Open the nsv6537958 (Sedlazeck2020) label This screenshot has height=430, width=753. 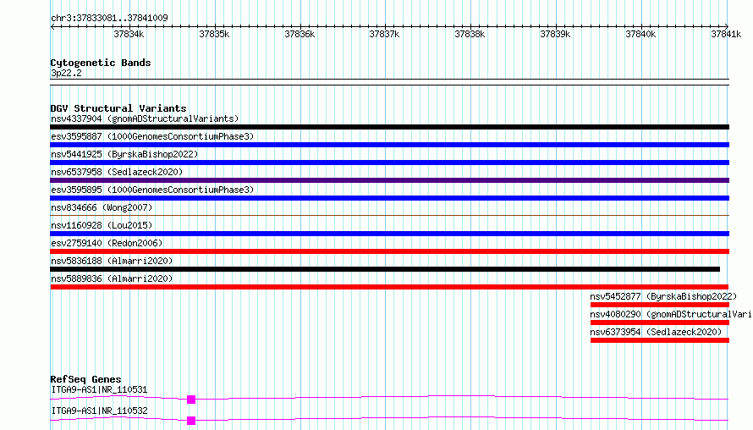[x=117, y=172]
